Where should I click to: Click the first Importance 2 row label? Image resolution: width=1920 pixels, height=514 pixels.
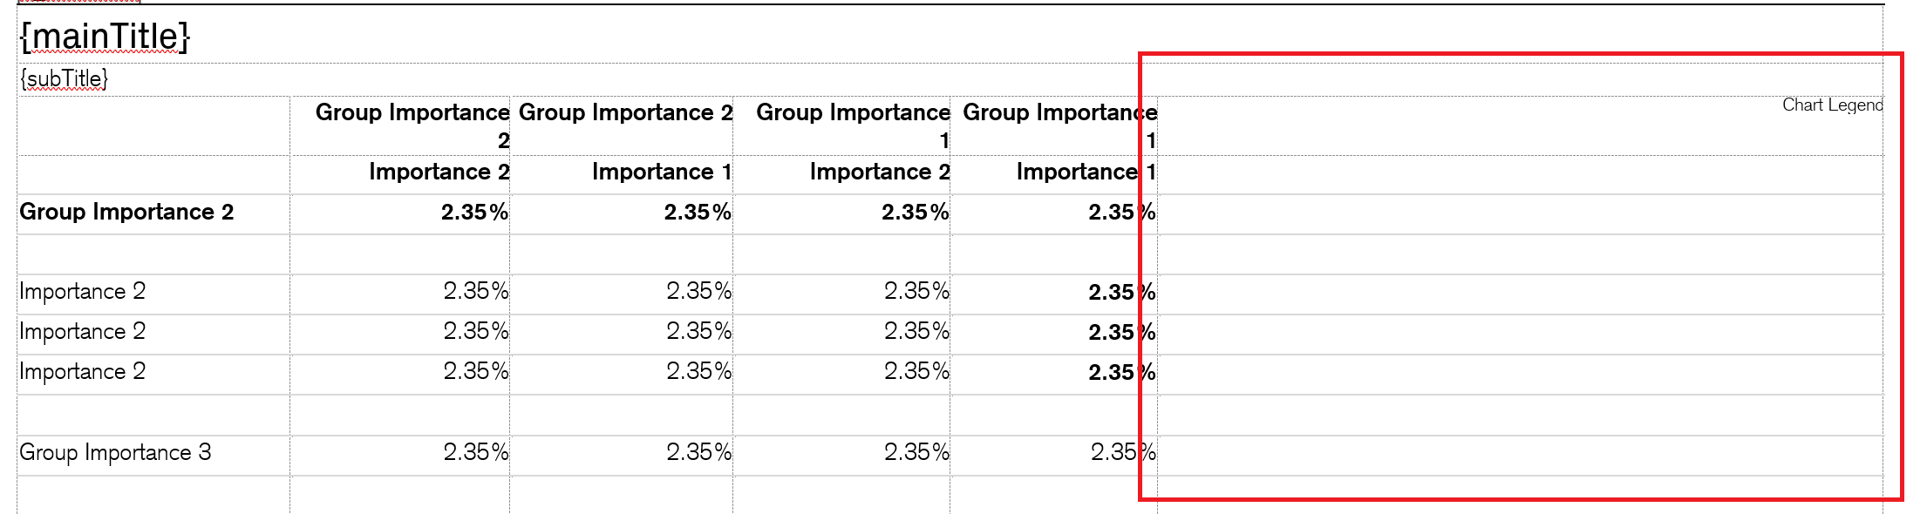pos(82,292)
